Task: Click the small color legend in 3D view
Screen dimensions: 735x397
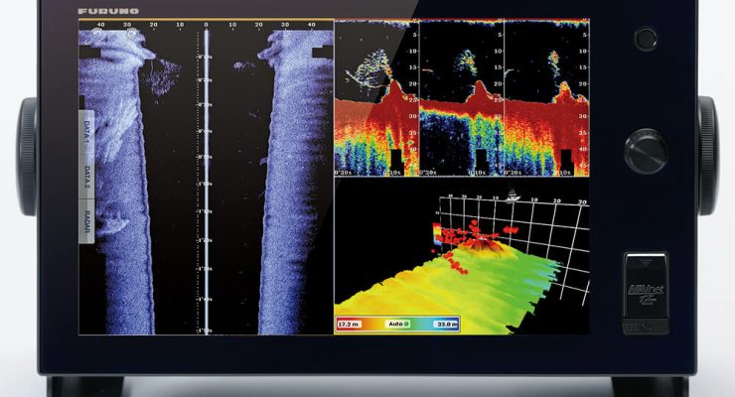Action: pyautogui.click(x=437, y=233)
